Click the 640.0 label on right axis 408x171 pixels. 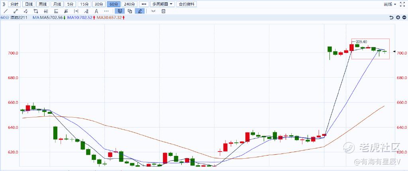tap(402, 127)
